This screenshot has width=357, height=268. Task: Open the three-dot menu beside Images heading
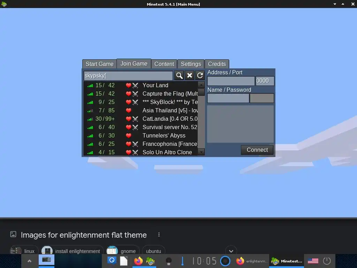159,234
